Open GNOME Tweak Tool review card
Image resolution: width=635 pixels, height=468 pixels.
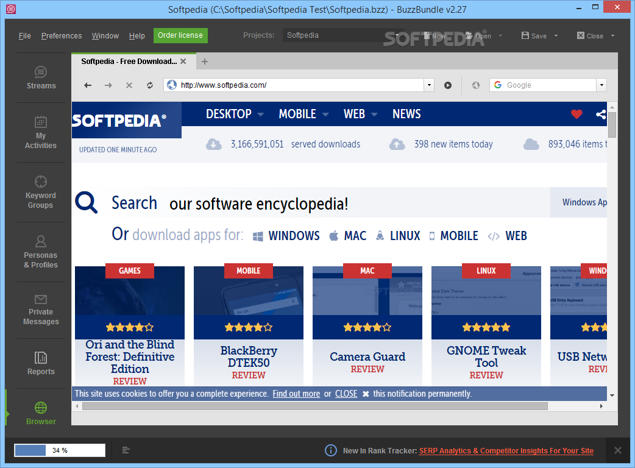486,325
